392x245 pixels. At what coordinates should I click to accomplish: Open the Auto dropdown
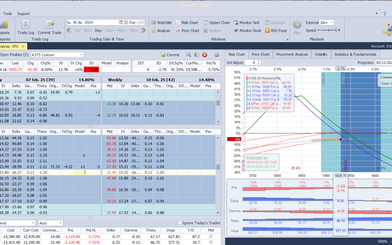61,223
